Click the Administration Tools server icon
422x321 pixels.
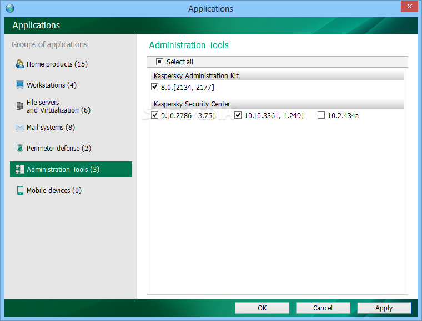(20, 169)
